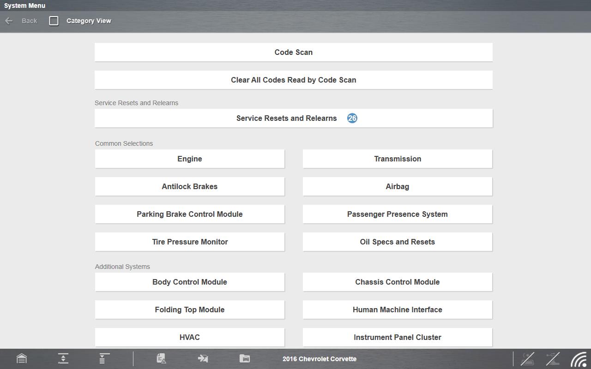The image size is (591, 369).
Task: Open the vehicle folder icon
Action: 245,358
